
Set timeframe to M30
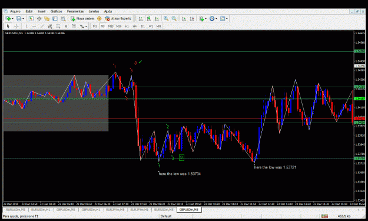(118, 27)
